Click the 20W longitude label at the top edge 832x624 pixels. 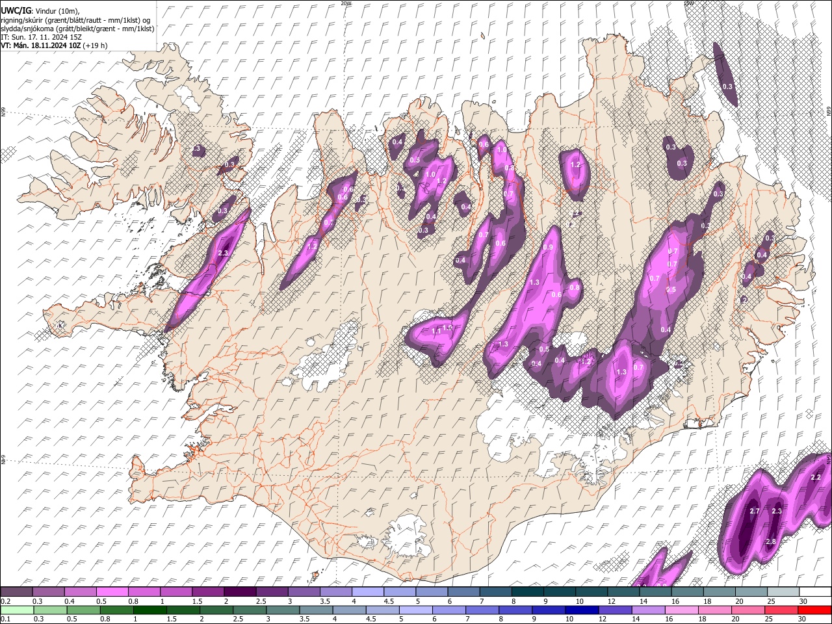click(346, 3)
